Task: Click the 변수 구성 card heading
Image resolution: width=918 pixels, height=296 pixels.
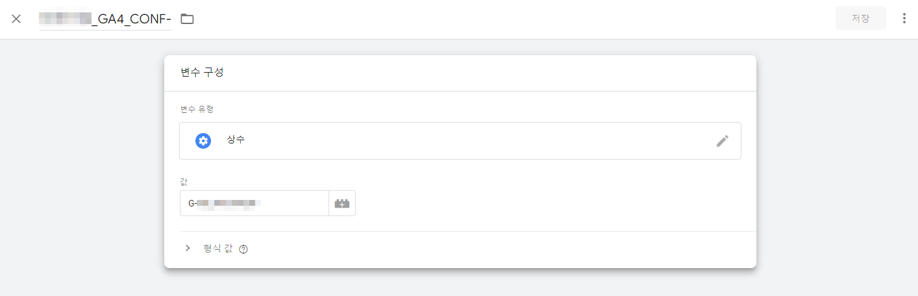Action: (202, 73)
